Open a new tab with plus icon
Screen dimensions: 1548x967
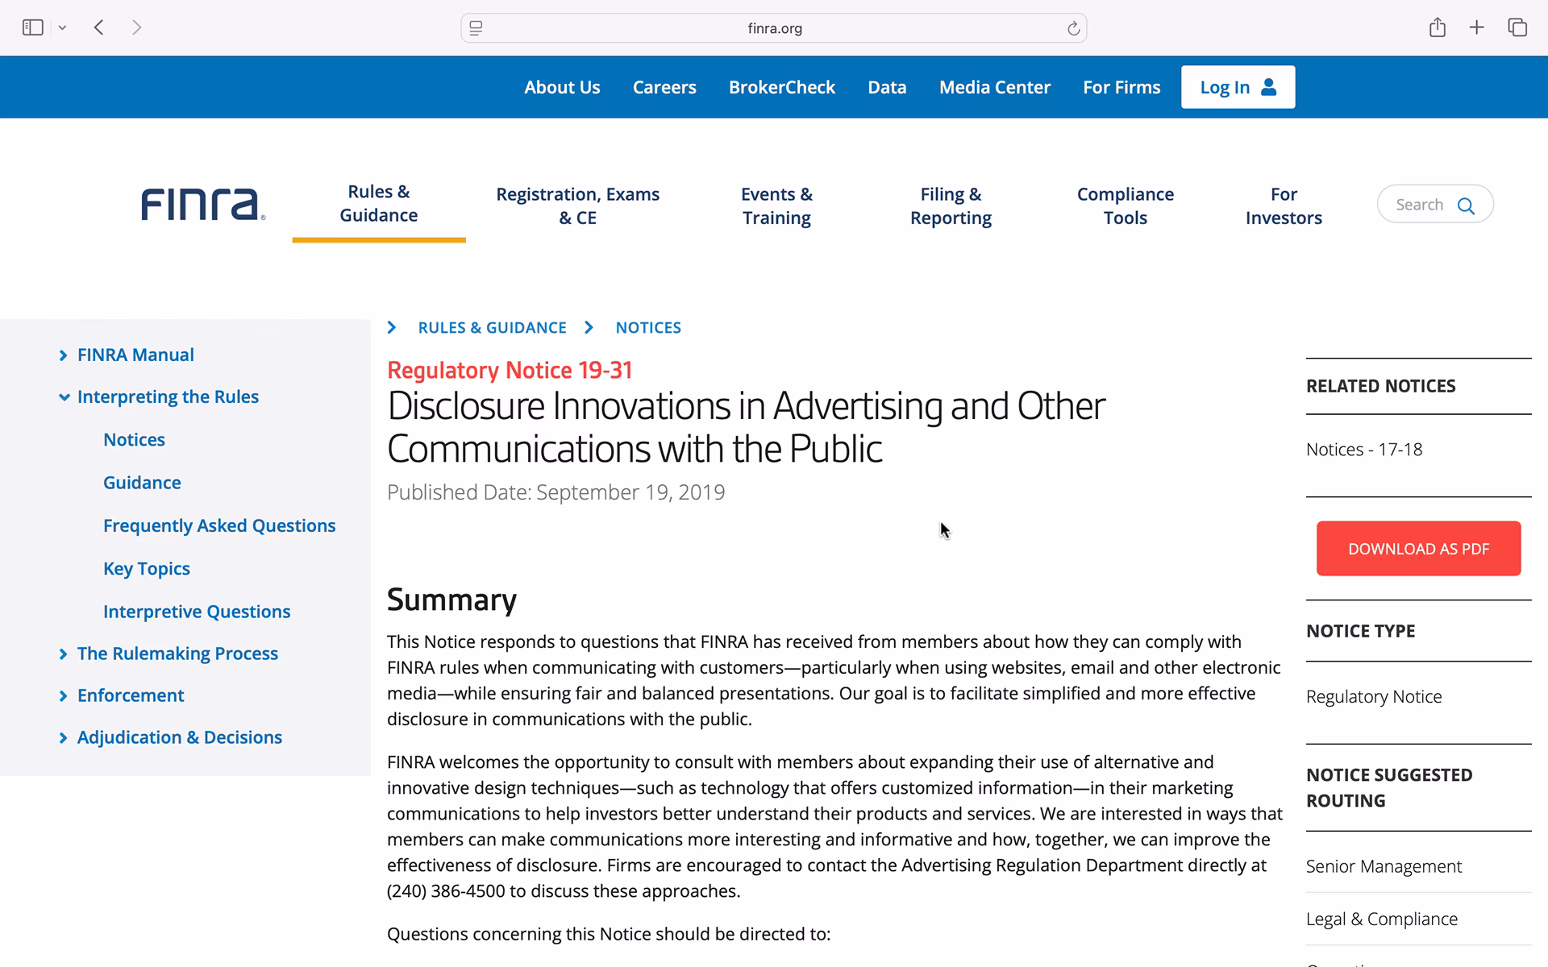pyautogui.click(x=1476, y=28)
